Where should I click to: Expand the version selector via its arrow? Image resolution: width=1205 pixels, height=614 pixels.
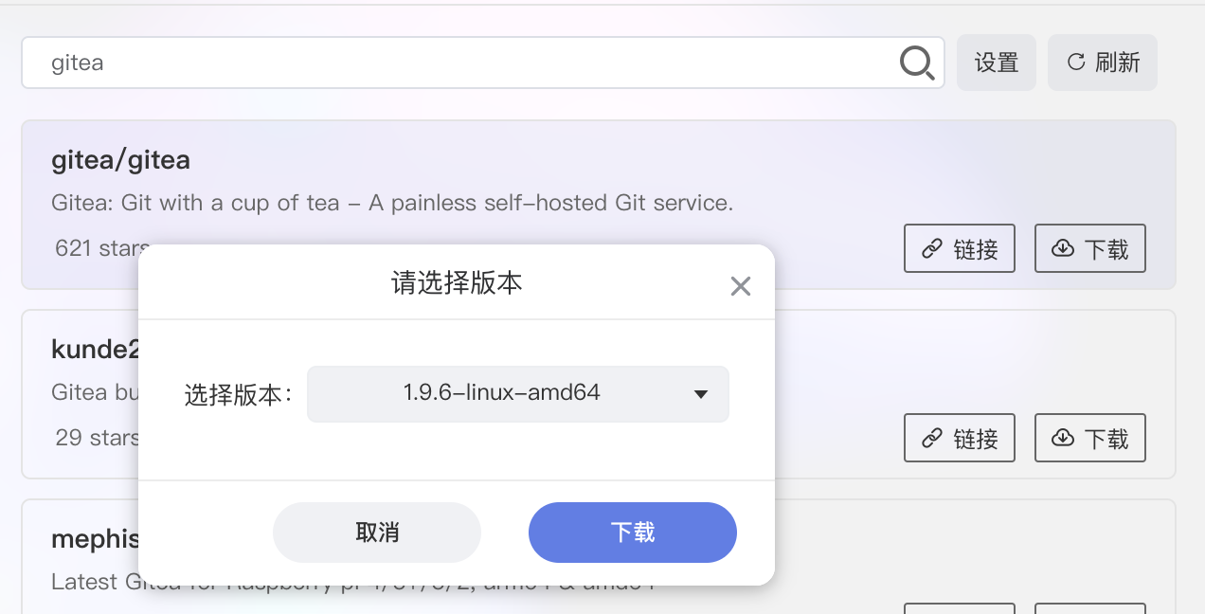click(x=700, y=393)
